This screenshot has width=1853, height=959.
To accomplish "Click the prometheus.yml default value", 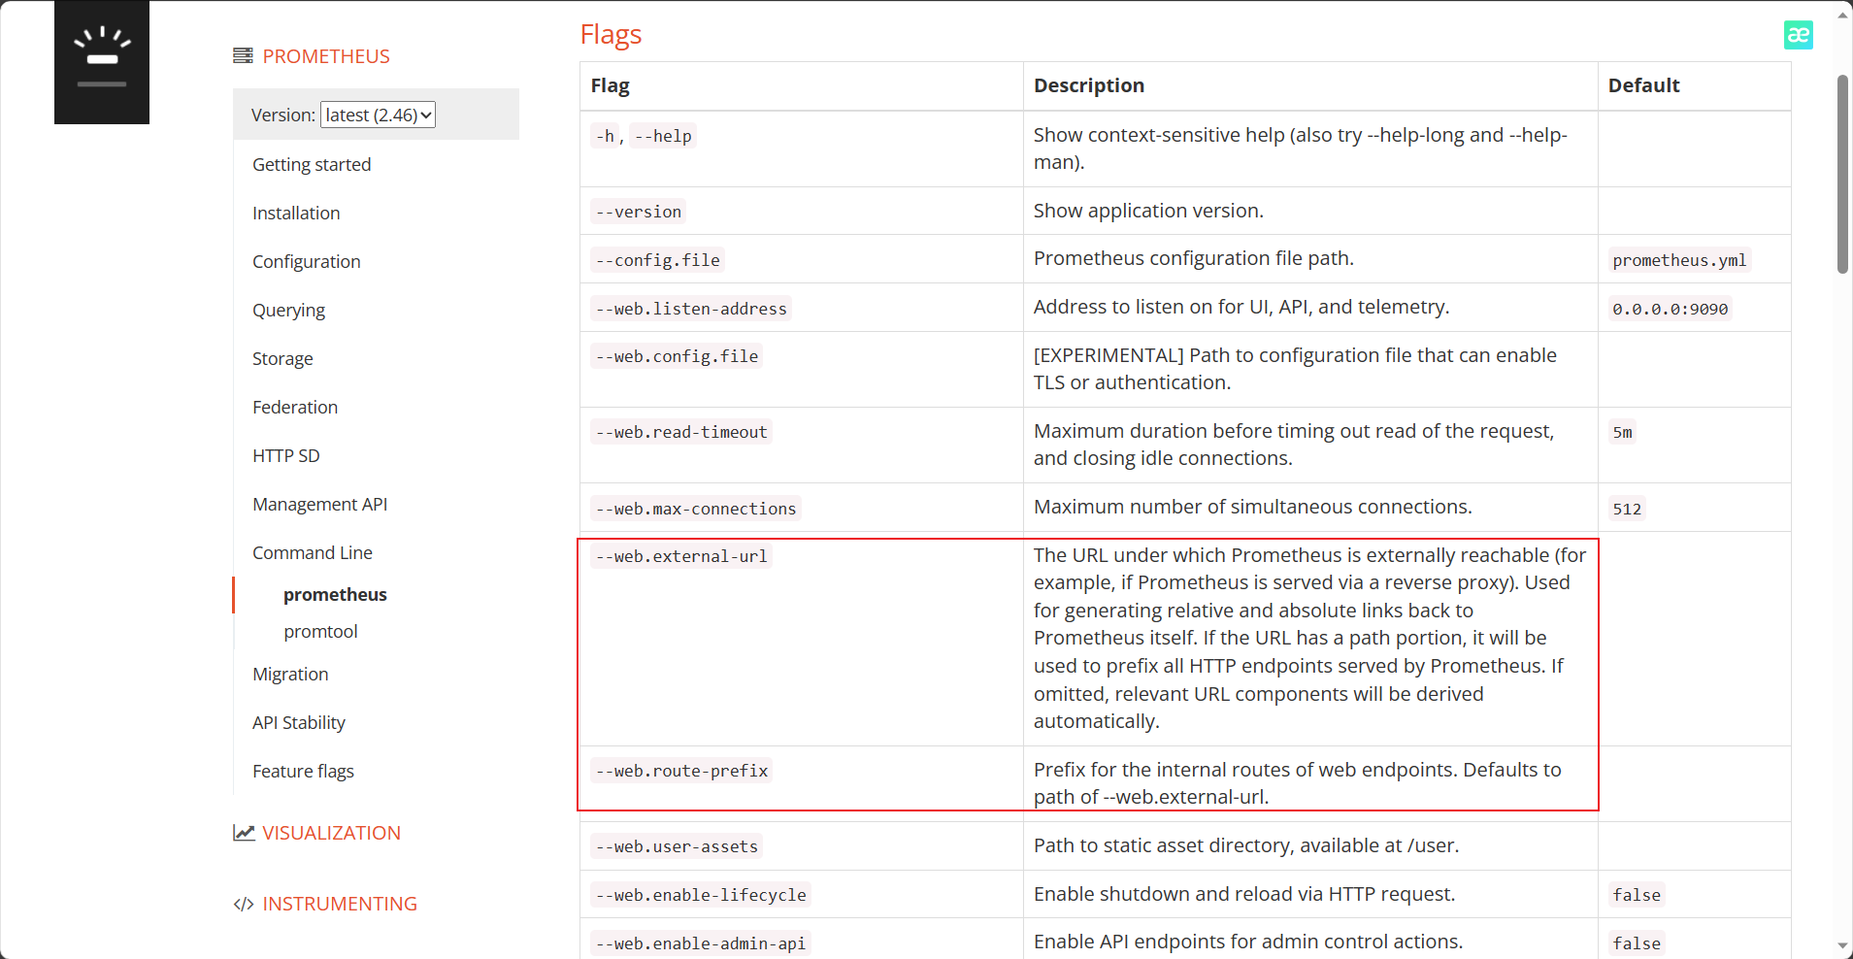I will [1679, 260].
